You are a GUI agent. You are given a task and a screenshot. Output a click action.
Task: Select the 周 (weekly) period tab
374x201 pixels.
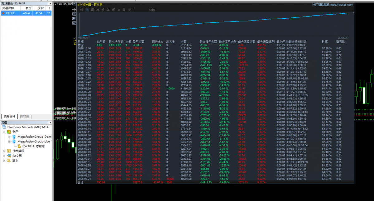(x=93, y=10)
